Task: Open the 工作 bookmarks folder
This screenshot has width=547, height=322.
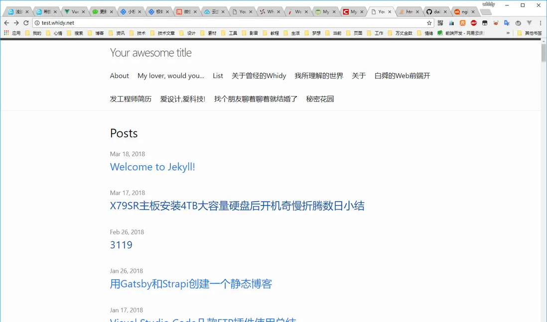Action: click(x=375, y=33)
